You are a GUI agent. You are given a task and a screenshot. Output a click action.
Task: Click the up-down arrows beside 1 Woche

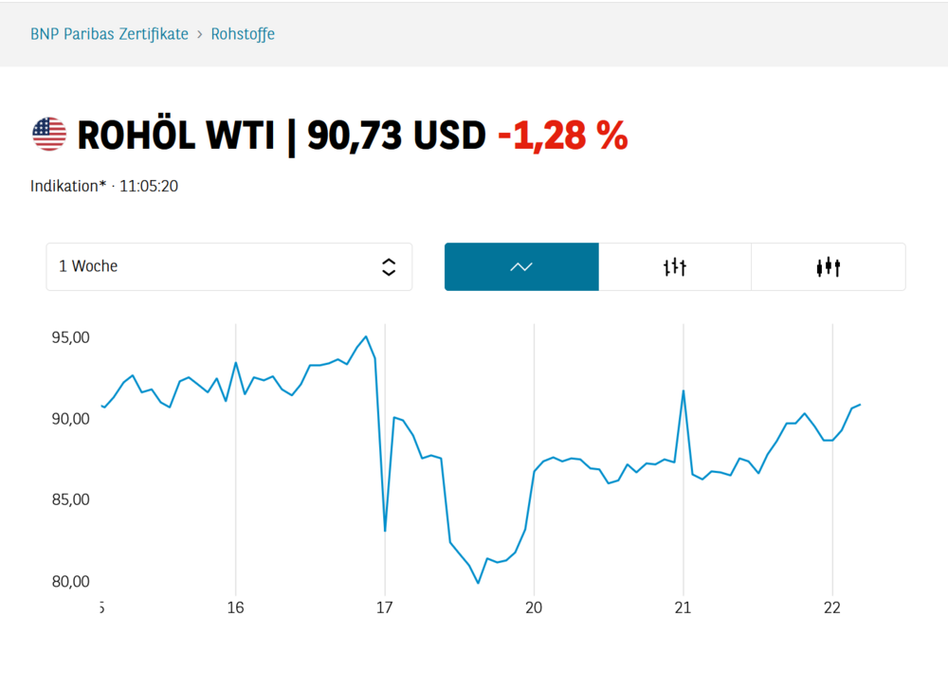389,266
